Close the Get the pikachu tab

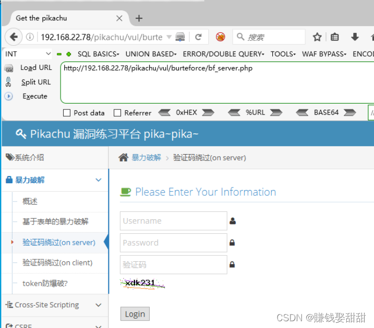click(x=119, y=18)
